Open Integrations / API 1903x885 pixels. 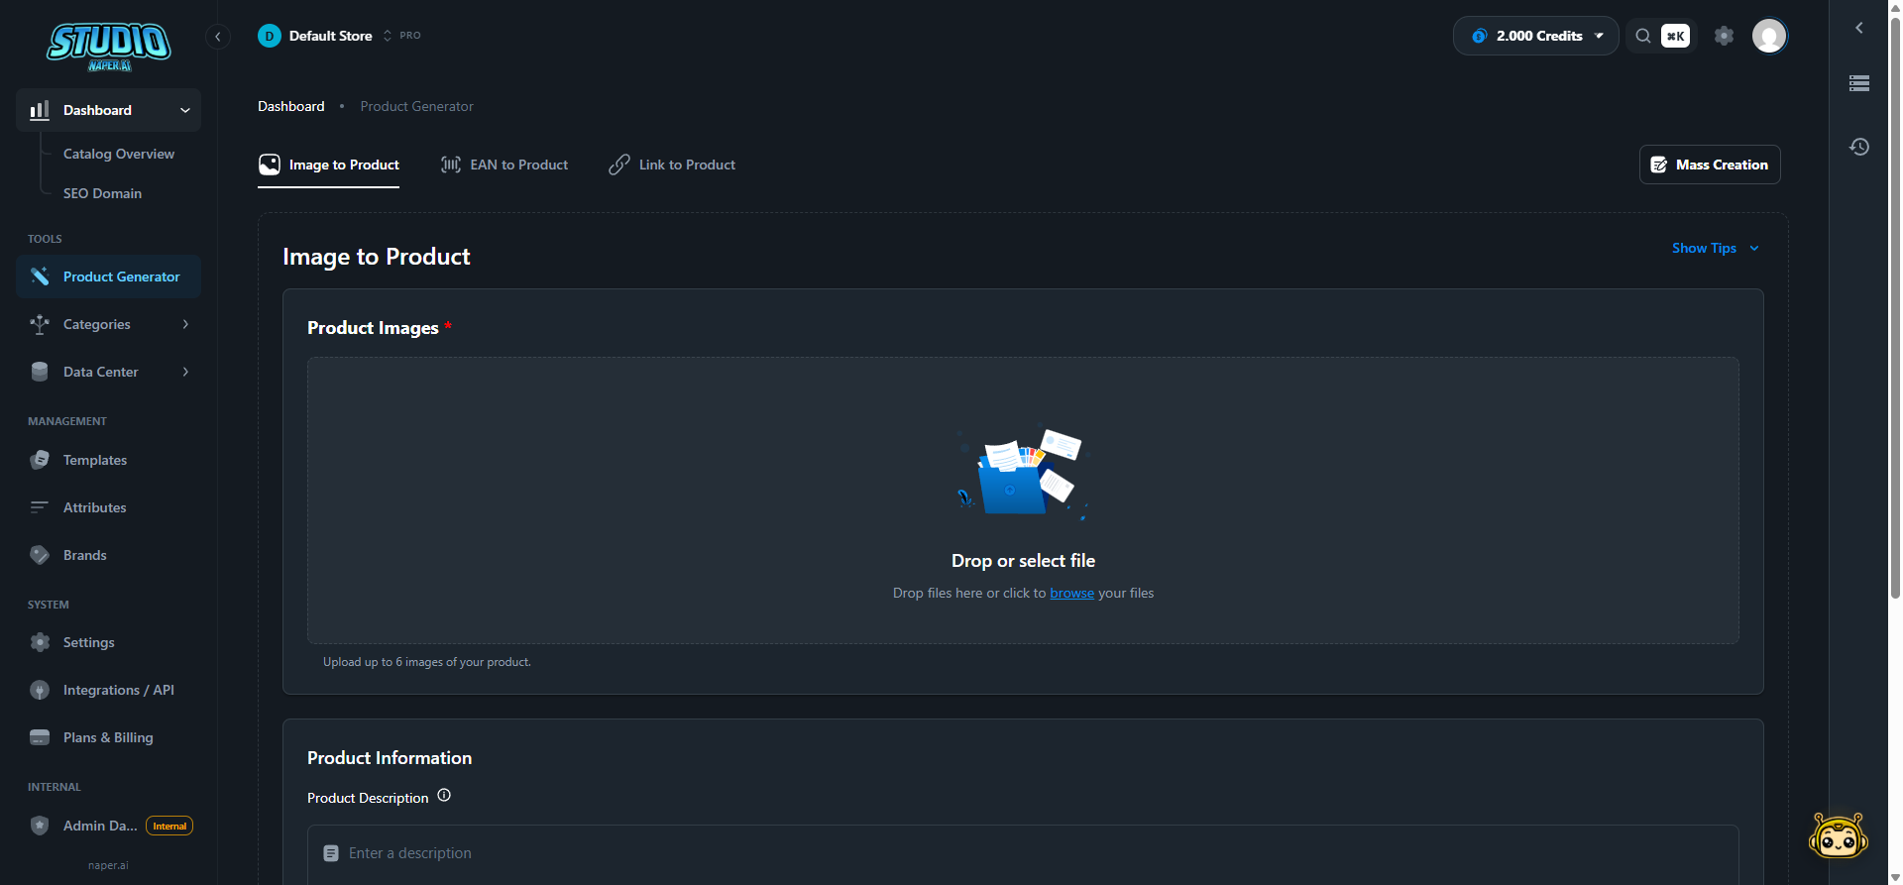tap(108, 690)
